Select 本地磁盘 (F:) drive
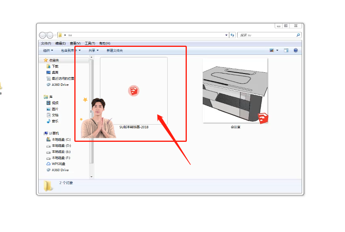 click(61, 158)
